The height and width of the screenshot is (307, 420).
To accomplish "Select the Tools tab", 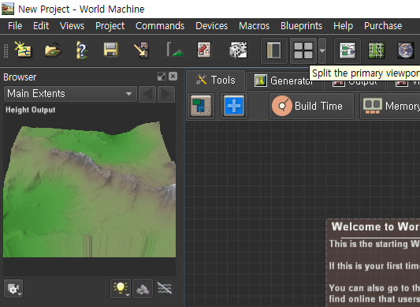I will [216, 80].
